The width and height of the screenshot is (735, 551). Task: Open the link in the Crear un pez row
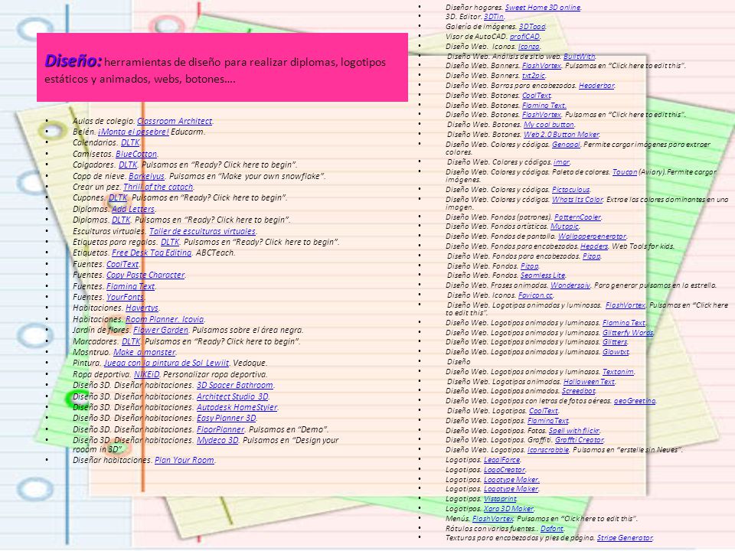158,187
